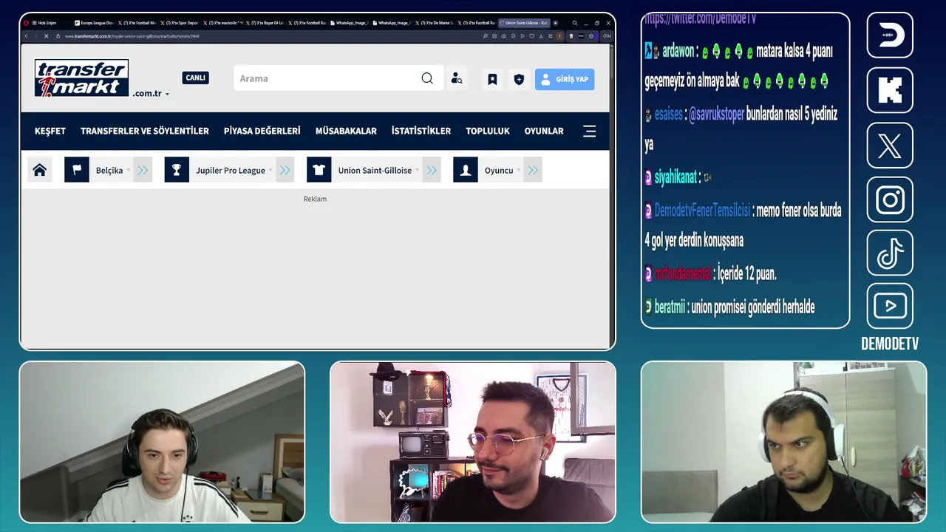The image size is (946, 532).
Task: Open TRANSFERLER VE SÖYLENTİLER menu
Action: click(145, 131)
